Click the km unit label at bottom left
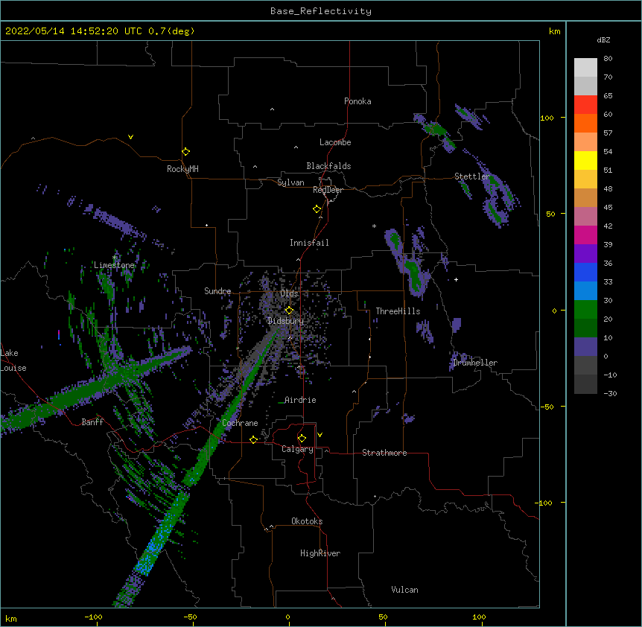 pyautogui.click(x=11, y=619)
